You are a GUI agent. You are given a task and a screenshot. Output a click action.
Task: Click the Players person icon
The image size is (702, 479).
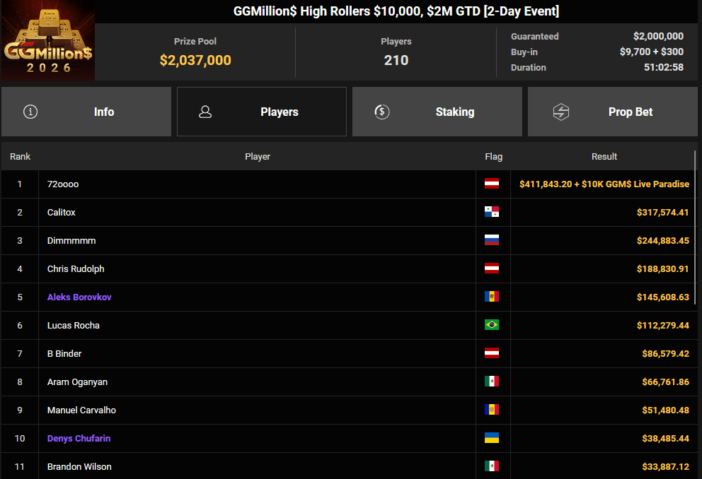point(206,112)
